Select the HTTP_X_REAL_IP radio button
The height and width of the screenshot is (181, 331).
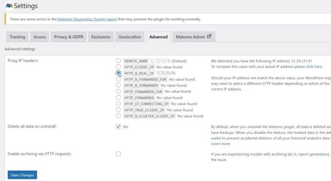[119, 73]
